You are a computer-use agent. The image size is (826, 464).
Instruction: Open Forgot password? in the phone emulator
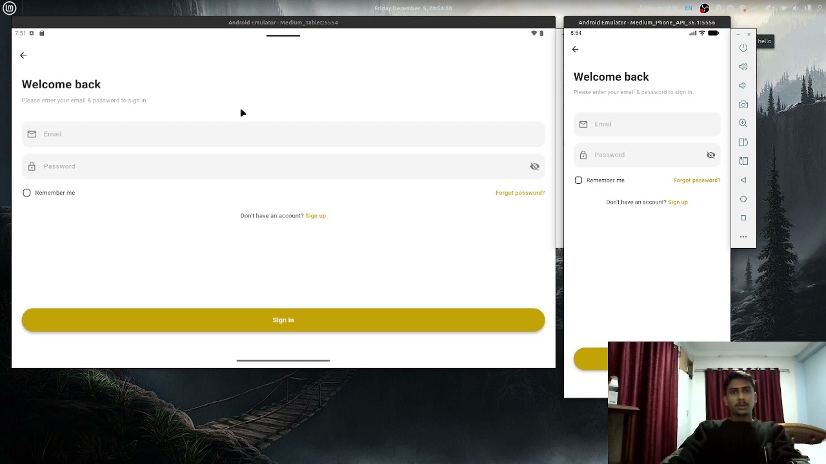pyautogui.click(x=697, y=180)
